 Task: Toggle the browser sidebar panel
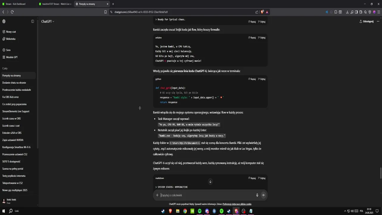[356, 12]
